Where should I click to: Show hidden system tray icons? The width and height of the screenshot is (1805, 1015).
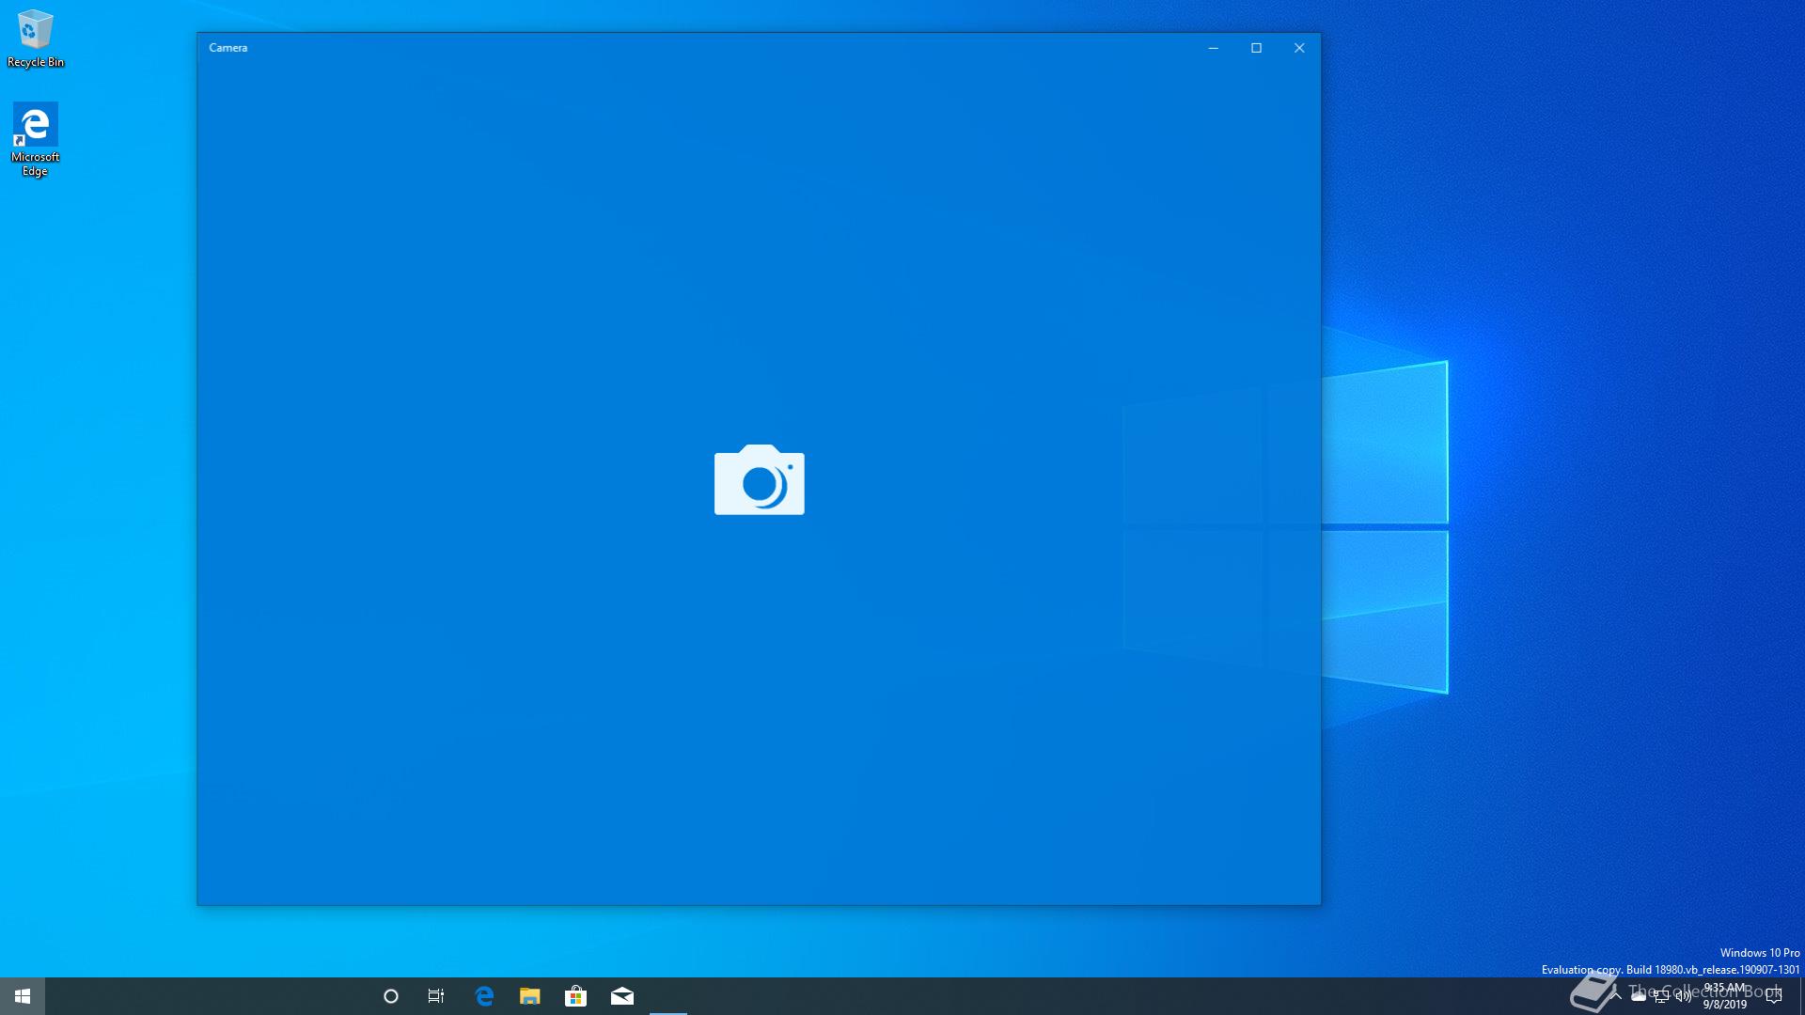click(1616, 996)
